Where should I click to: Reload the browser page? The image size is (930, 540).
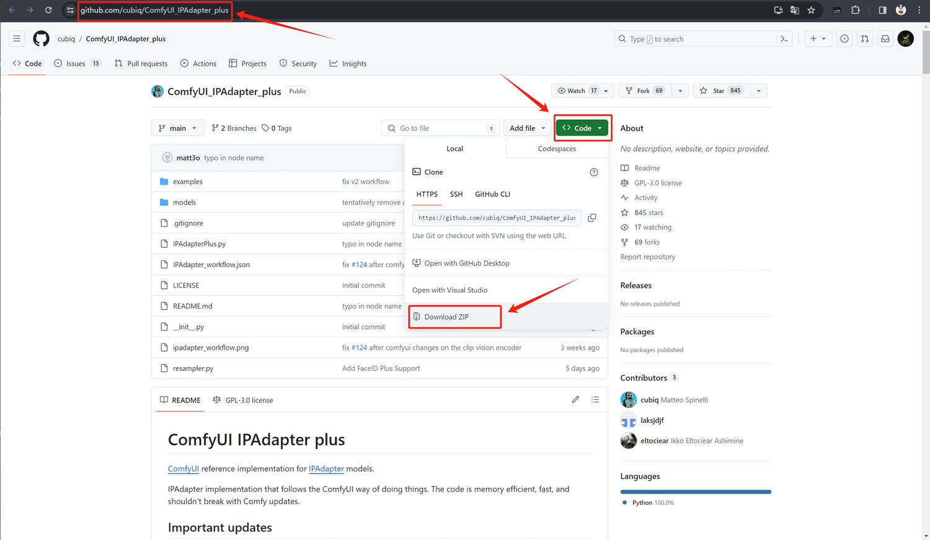(48, 10)
